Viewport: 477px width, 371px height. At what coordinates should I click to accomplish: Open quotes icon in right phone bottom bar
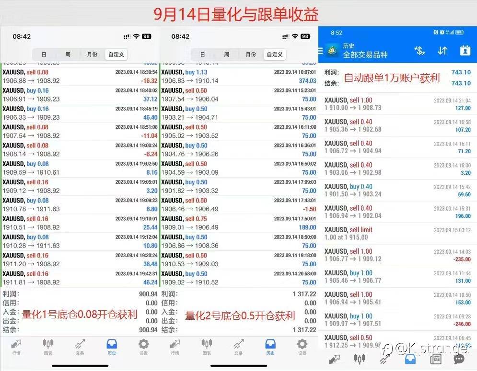335,360
